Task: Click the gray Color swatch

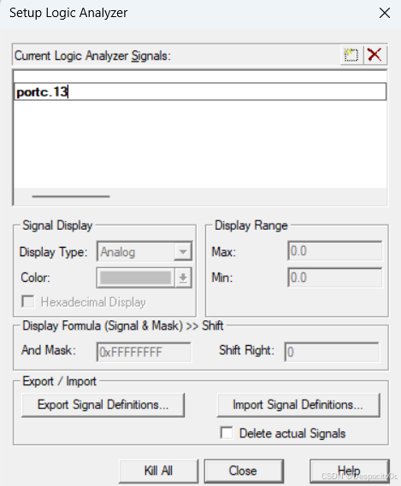Action: 136,278
